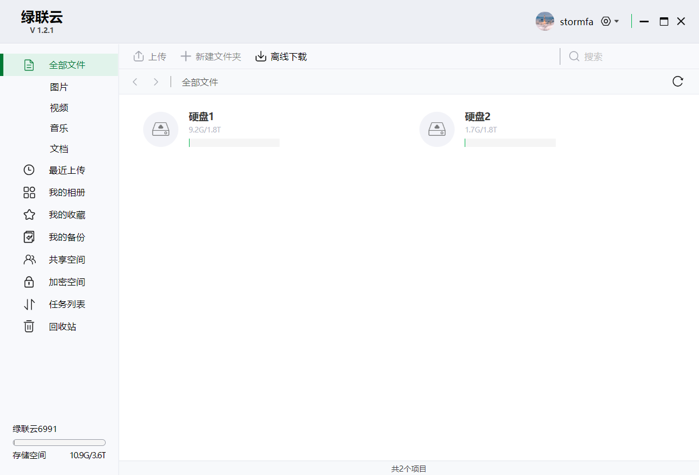Image resolution: width=699 pixels, height=475 pixels.
Task: Minimize the 绿联云 window
Action: click(644, 21)
